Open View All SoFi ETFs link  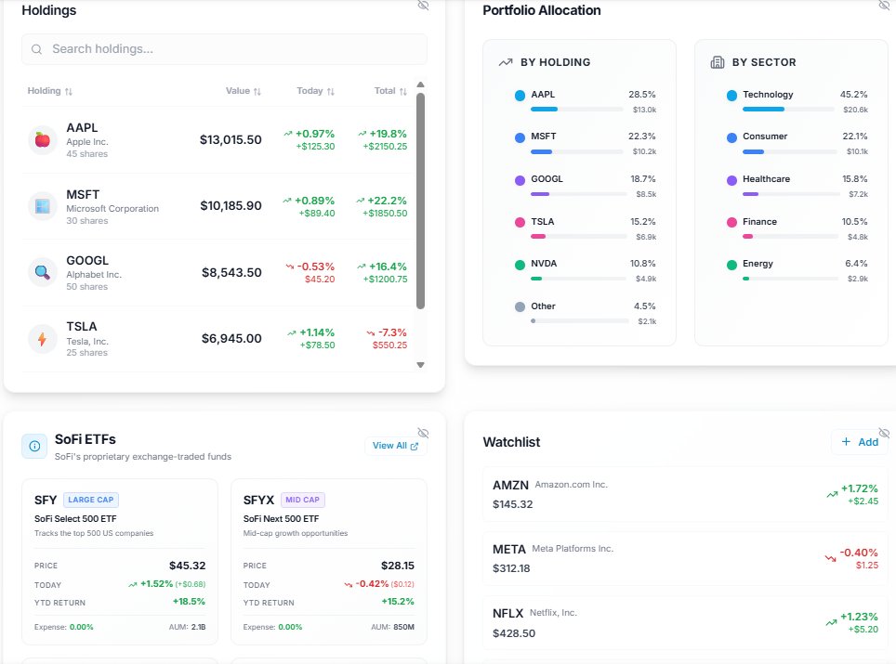[395, 446]
